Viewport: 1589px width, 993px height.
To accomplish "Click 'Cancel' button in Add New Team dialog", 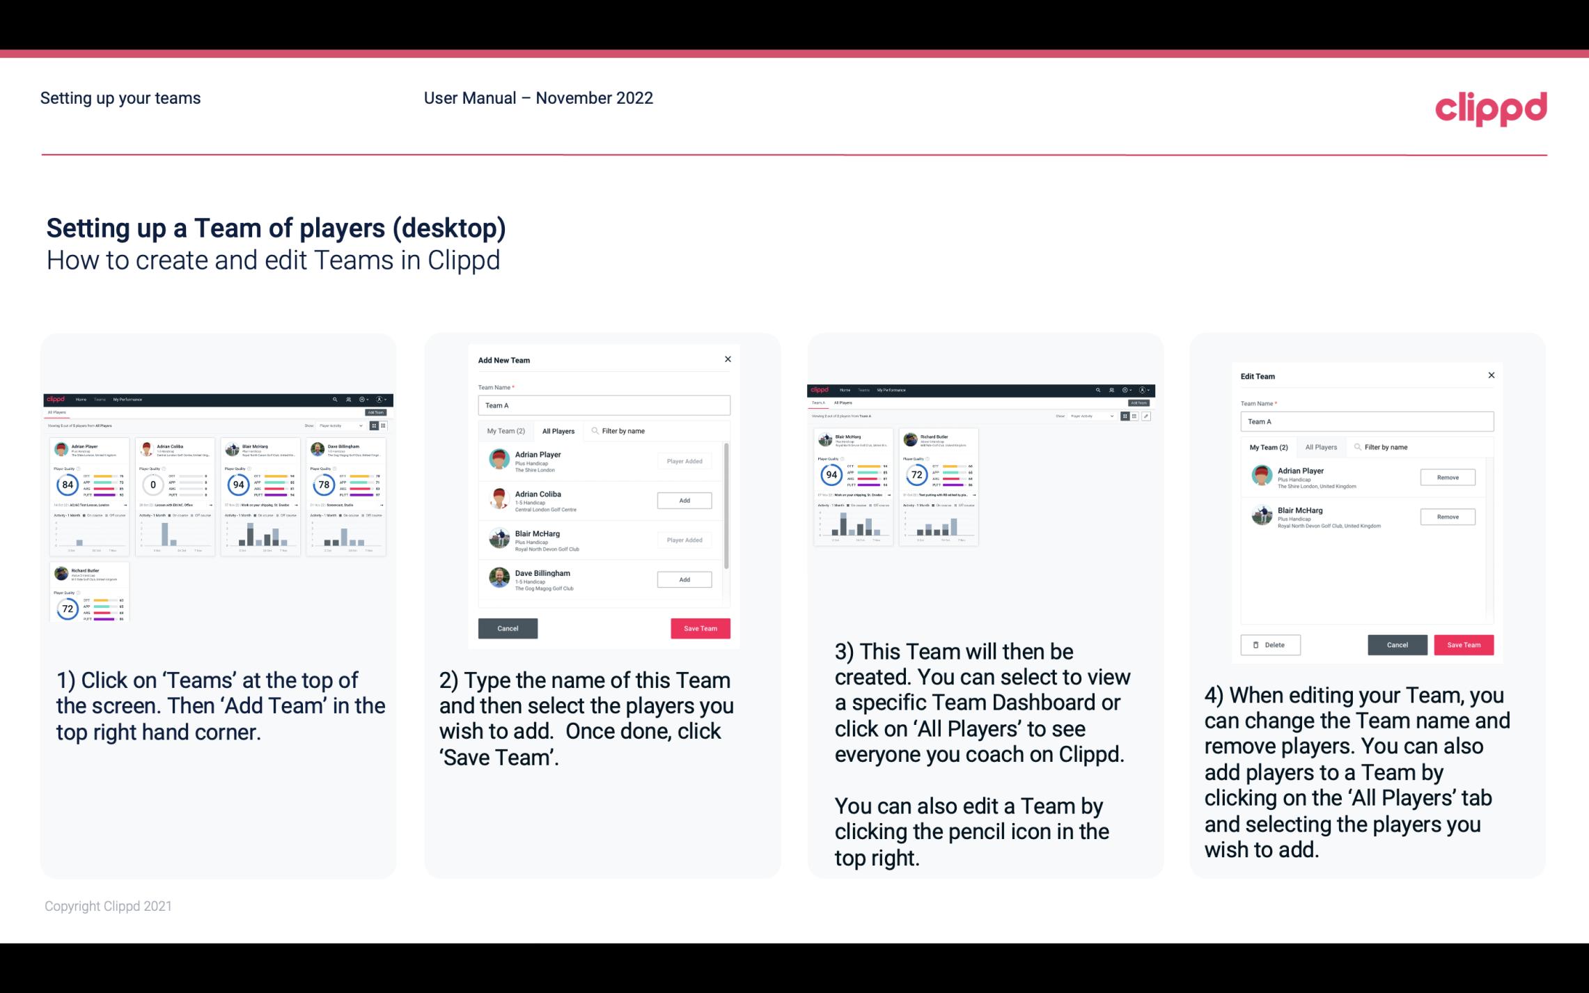I will (508, 627).
